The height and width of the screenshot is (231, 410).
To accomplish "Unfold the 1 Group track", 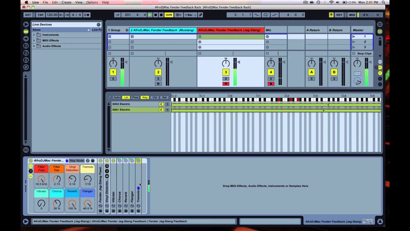I will click(x=127, y=30).
